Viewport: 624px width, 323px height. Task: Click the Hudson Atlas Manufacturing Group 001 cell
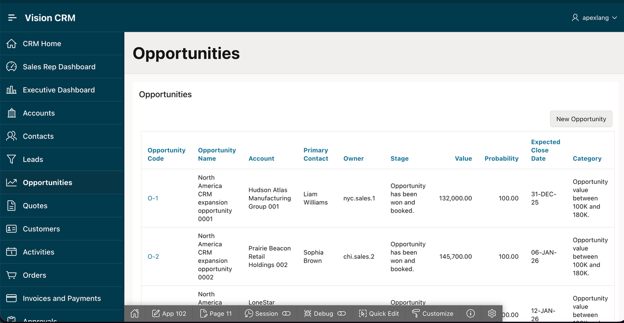coord(270,198)
